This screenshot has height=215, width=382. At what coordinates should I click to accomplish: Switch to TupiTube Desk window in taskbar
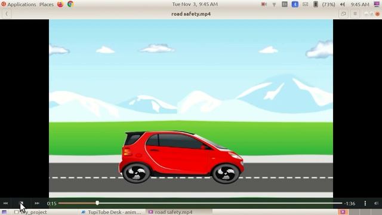[x=112, y=212]
